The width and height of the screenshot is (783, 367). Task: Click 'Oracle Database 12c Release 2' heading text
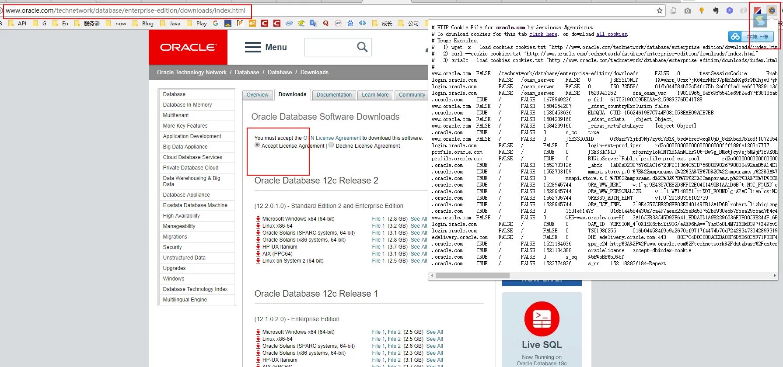click(x=316, y=180)
